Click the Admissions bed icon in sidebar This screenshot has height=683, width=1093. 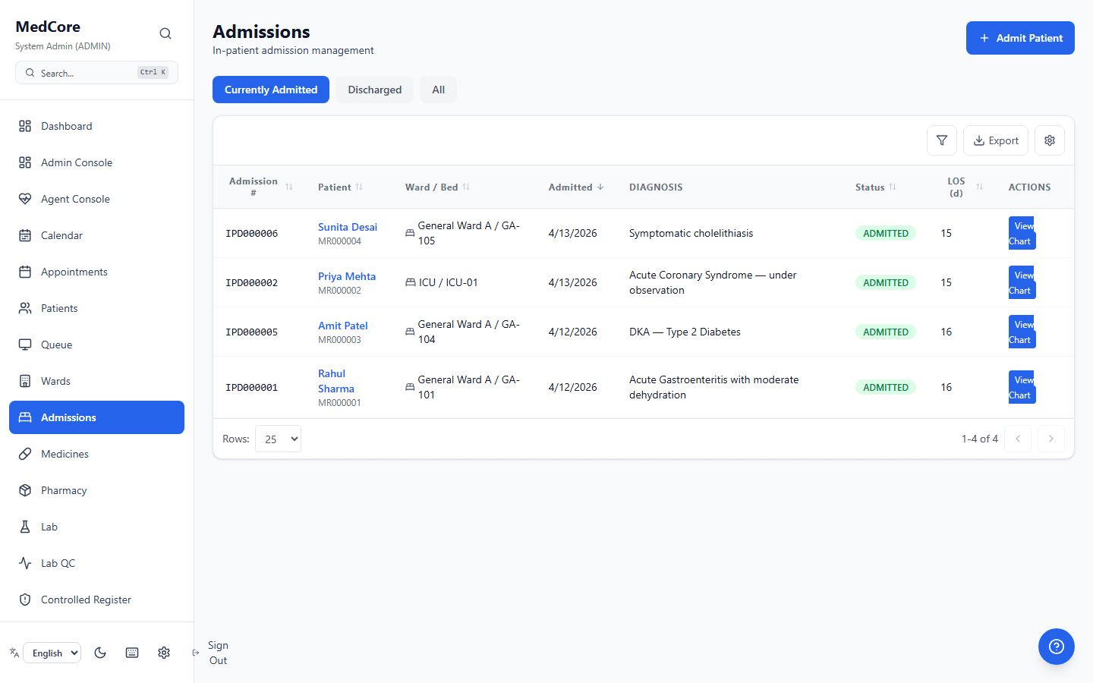25,417
